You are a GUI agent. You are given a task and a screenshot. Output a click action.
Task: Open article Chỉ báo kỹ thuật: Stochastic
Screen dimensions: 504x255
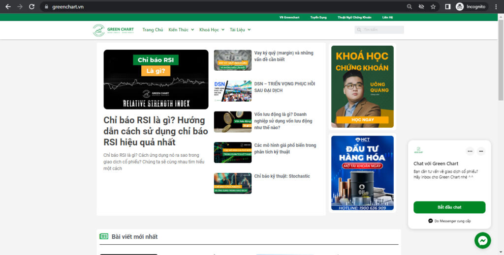[x=282, y=176]
